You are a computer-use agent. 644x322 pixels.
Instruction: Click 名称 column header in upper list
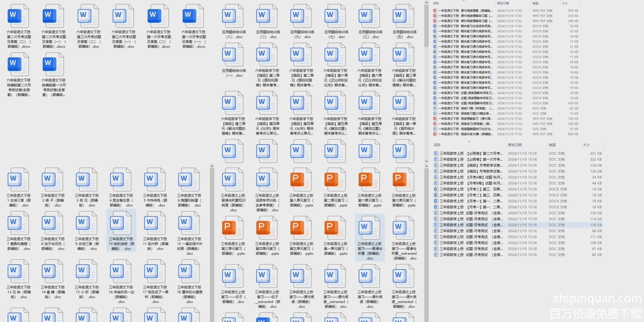(436, 4)
